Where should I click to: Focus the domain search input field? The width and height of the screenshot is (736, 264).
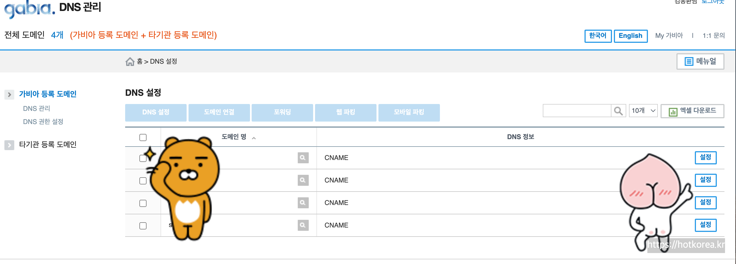coord(577,111)
